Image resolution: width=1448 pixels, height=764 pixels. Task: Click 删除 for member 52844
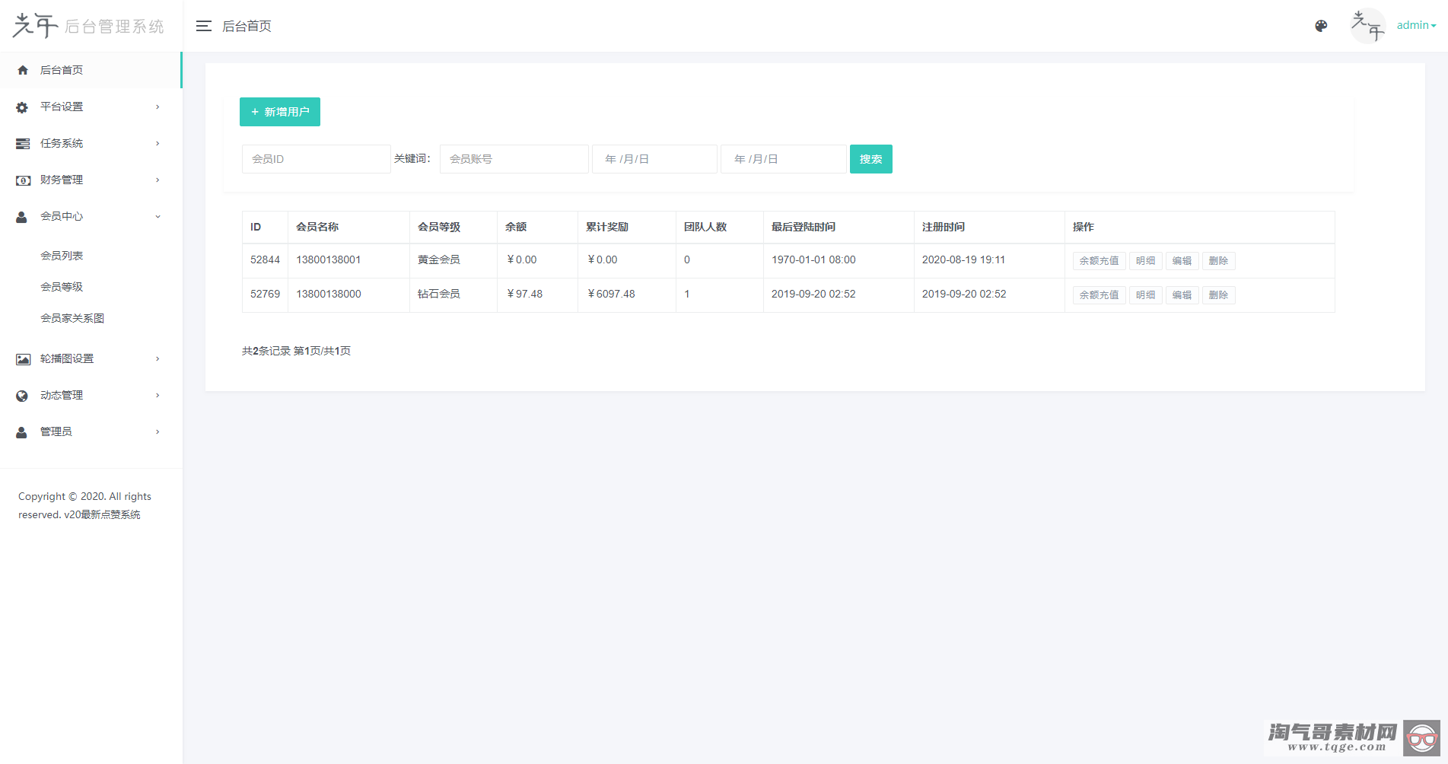(1218, 261)
